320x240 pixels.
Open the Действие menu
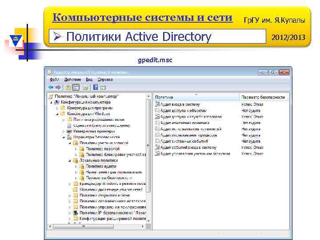click(72, 80)
